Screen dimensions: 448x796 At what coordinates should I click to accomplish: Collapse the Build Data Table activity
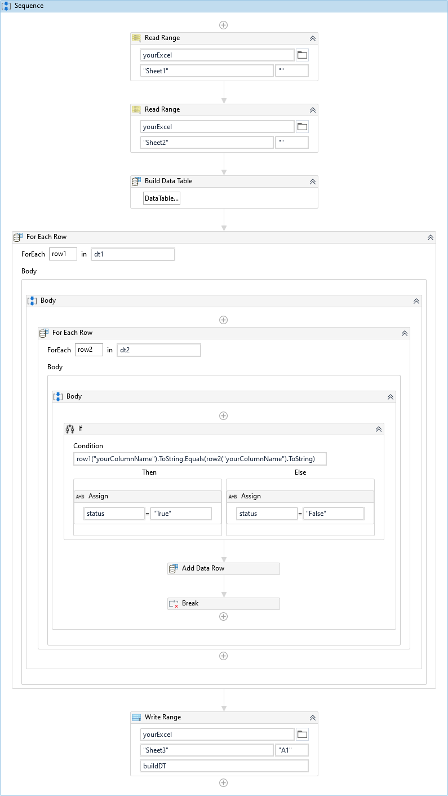coord(313,182)
